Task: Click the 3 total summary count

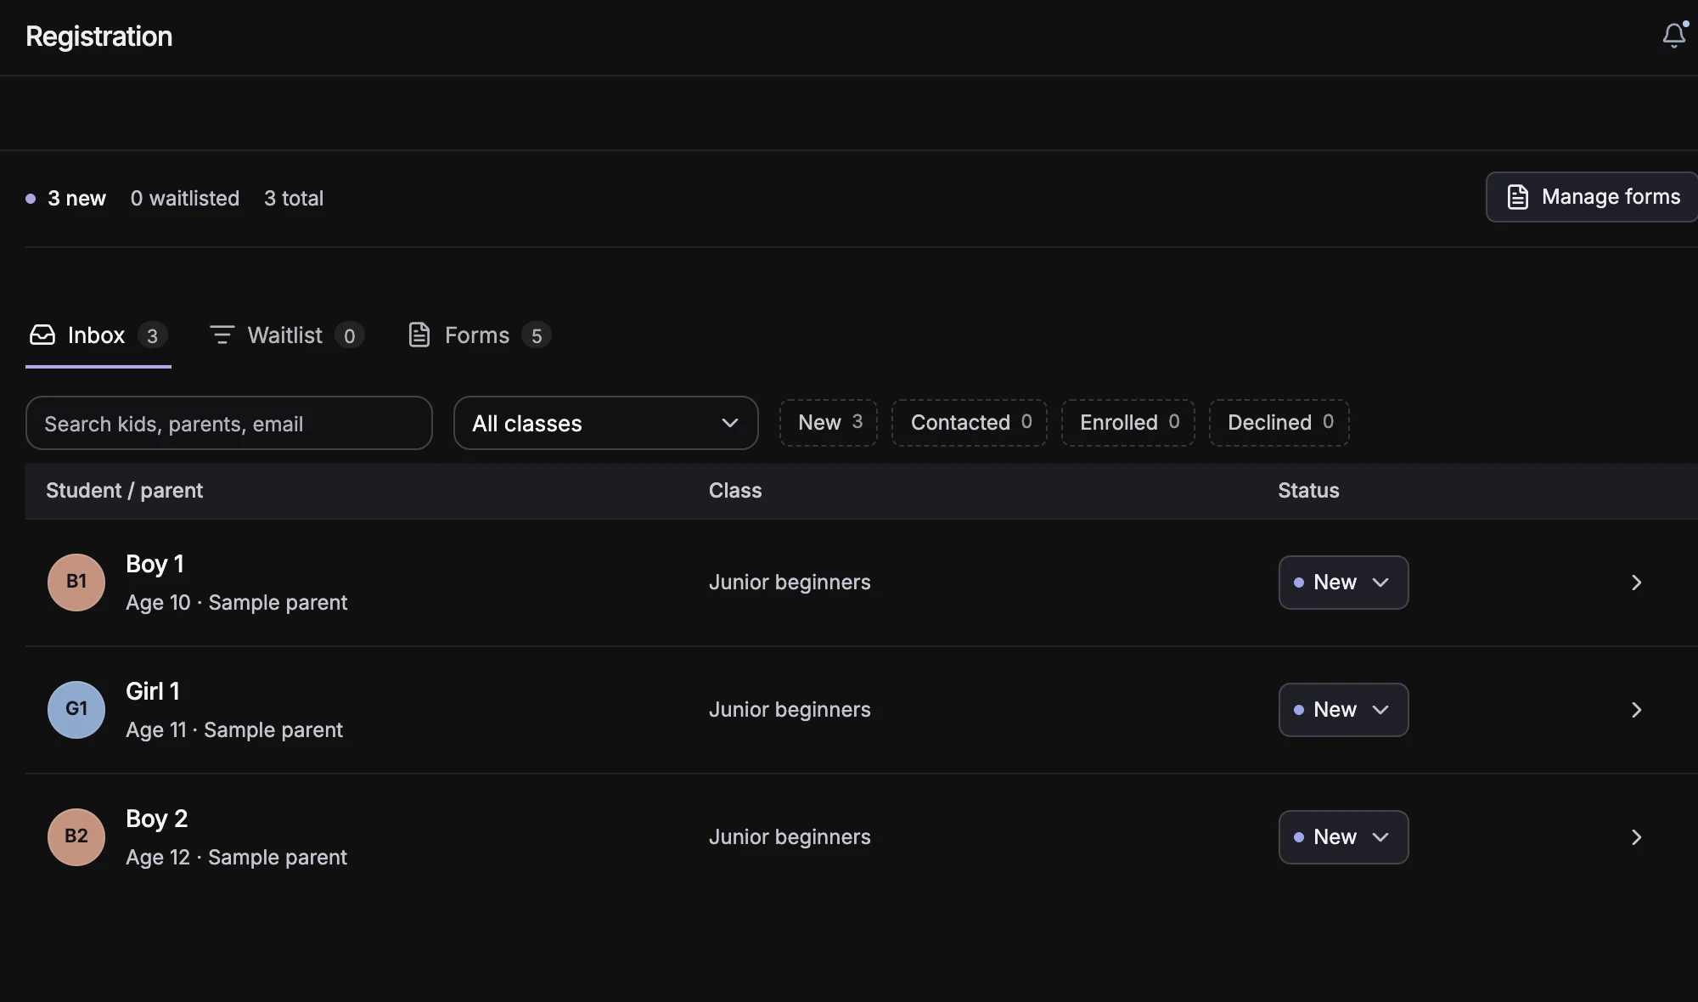Action: (x=294, y=199)
